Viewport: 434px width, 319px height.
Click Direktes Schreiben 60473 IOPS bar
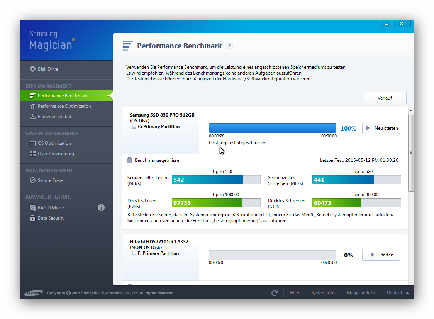[x=356, y=203]
